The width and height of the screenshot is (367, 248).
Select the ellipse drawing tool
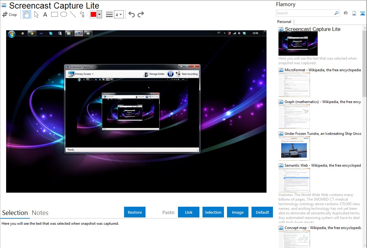click(x=64, y=14)
